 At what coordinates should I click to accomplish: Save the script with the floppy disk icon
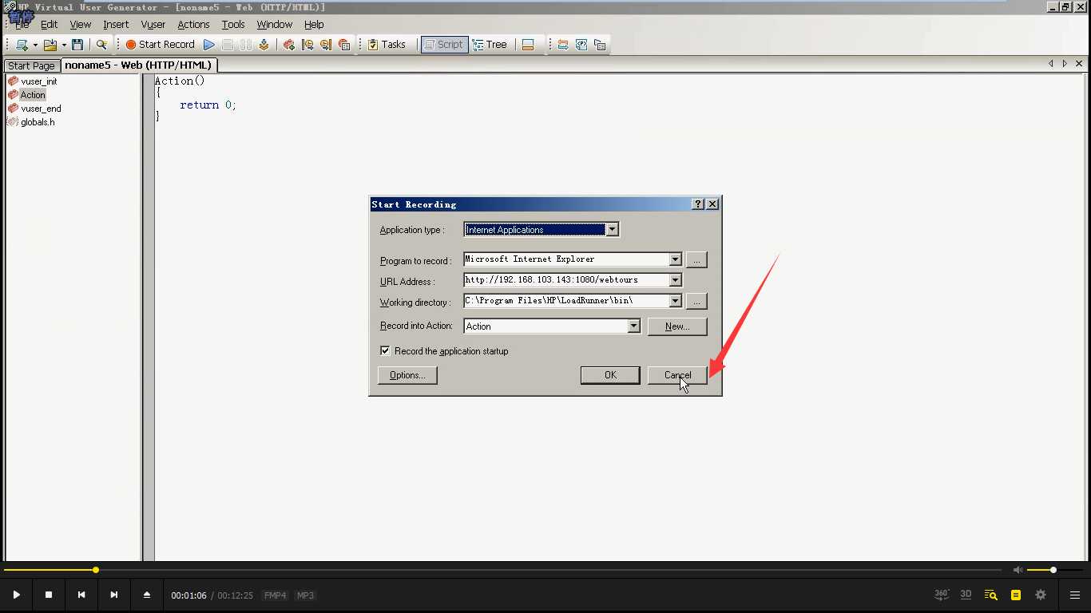click(x=77, y=45)
